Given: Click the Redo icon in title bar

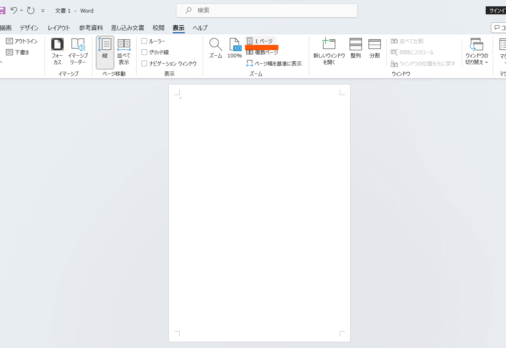Looking at the screenshot, I should click(31, 10).
